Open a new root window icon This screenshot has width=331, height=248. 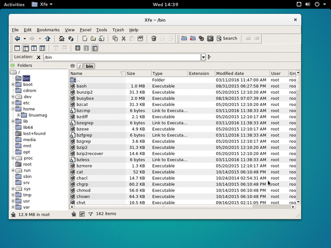click(x=193, y=39)
